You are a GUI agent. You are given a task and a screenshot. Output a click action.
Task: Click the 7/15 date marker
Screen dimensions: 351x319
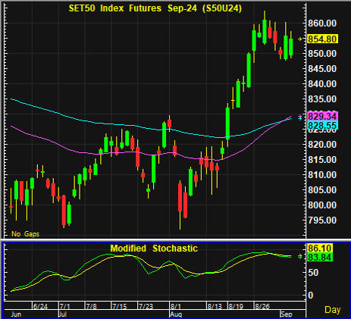pos(119,307)
